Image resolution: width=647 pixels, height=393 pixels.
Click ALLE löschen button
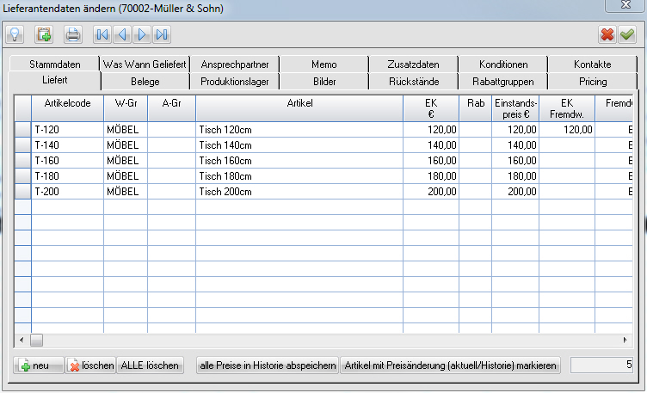pos(150,365)
